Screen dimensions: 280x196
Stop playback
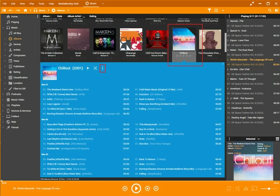pyautogui.click(x=147, y=188)
